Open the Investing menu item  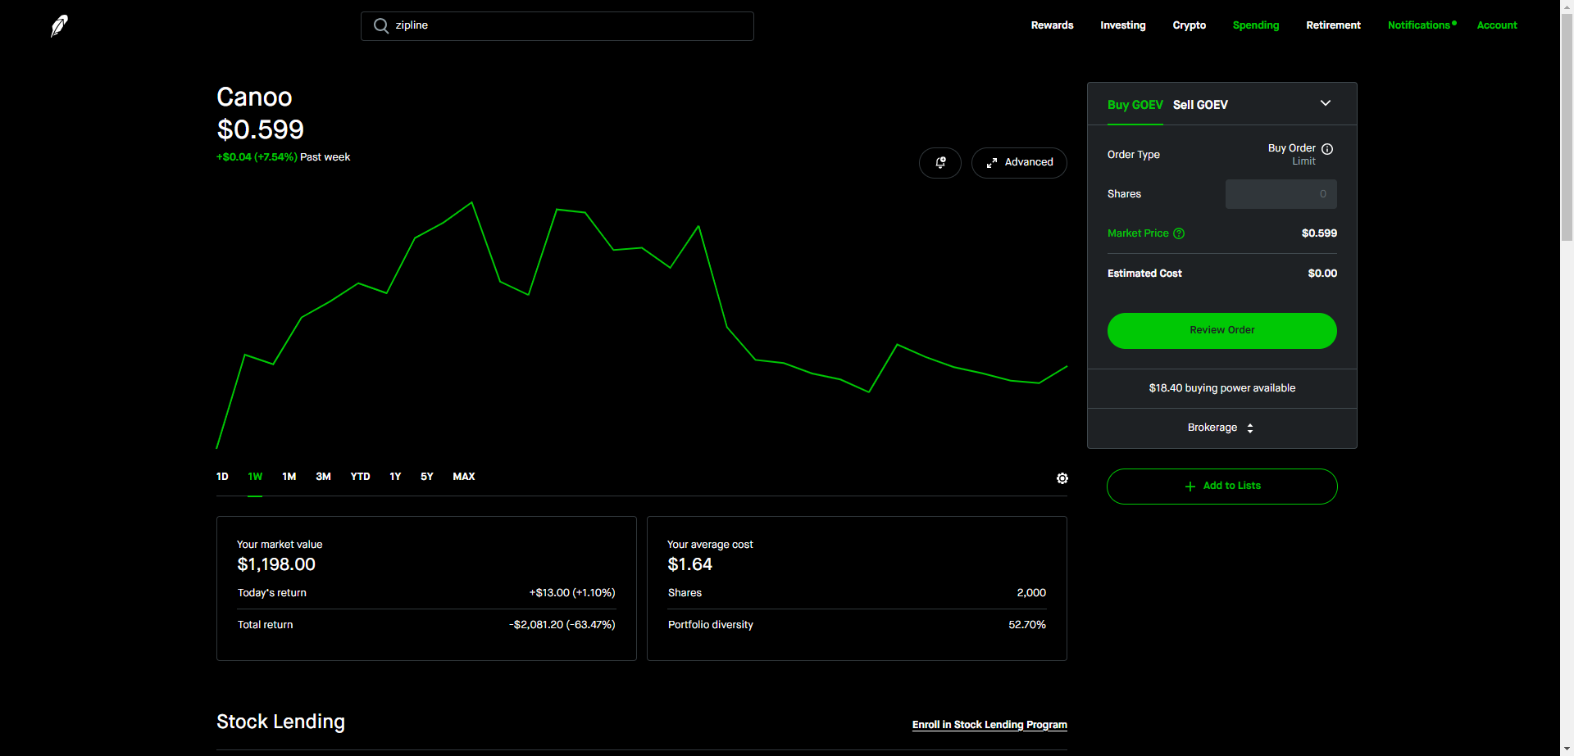(1122, 25)
